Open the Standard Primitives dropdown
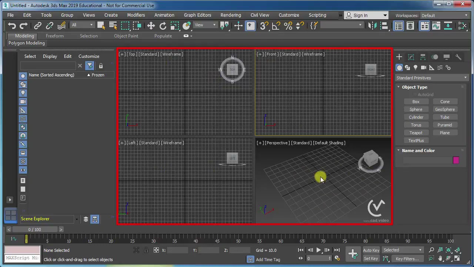 point(432,78)
